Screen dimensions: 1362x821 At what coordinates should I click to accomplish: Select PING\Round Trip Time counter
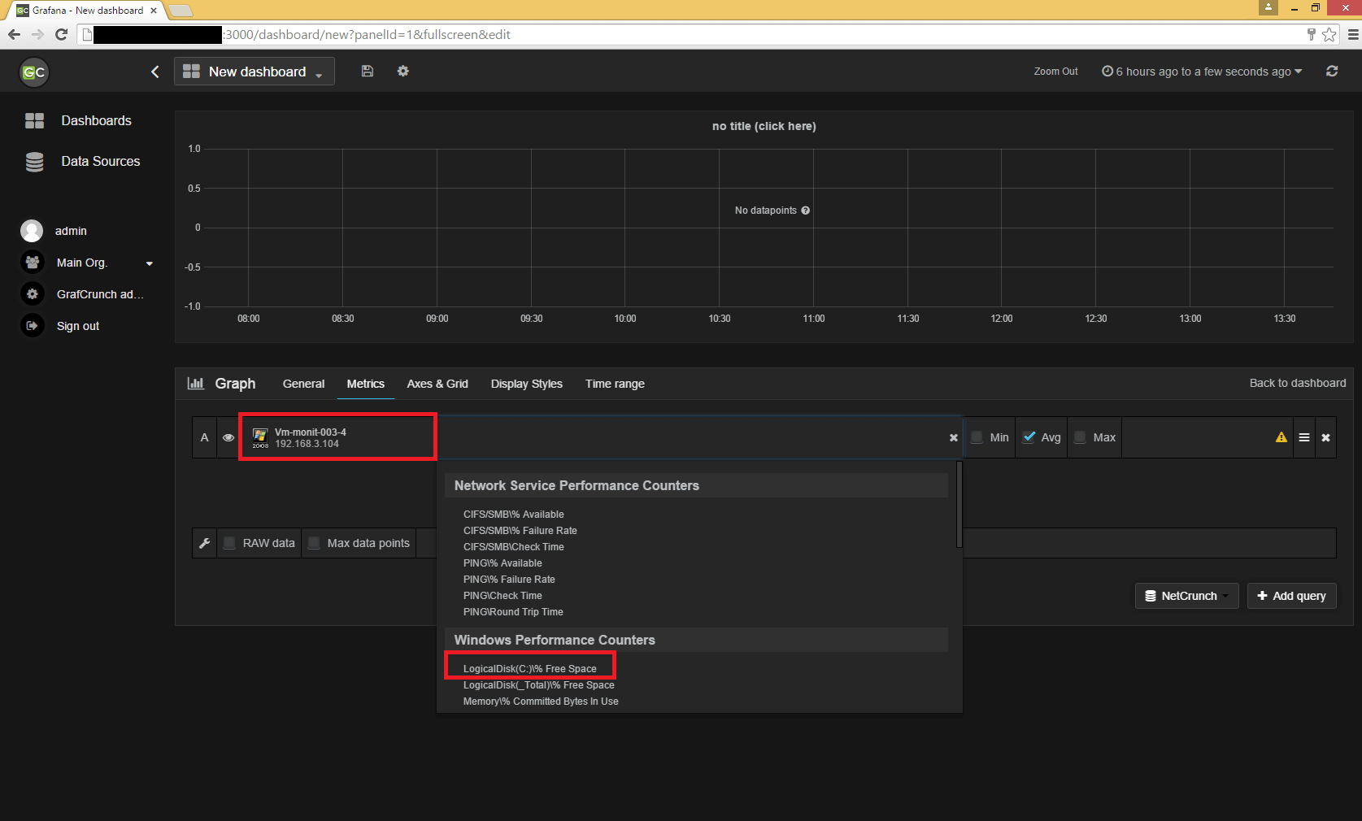pyautogui.click(x=513, y=612)
